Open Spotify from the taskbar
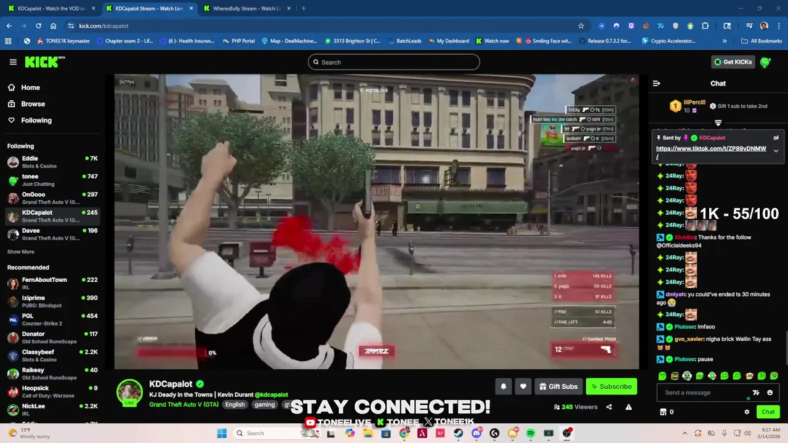788x443 pixels. [x=531, y=433]
